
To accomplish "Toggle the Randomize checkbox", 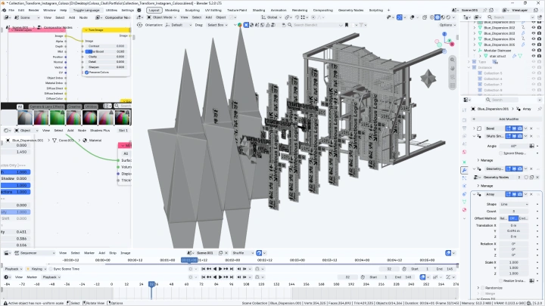I will (x=482, y=288).
